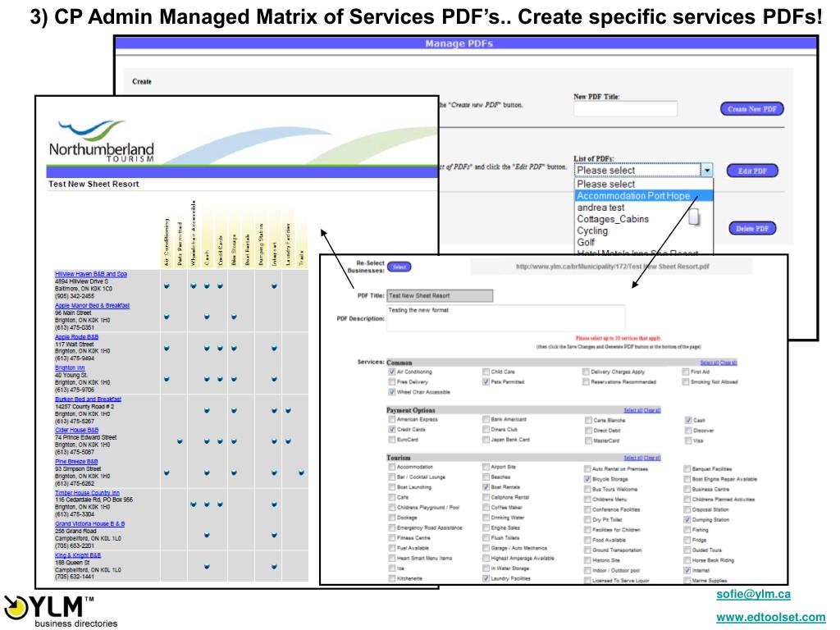The image size is (840, 630).
Task: Open the King & Knight B&B link
Action: (x=78, y=555)
